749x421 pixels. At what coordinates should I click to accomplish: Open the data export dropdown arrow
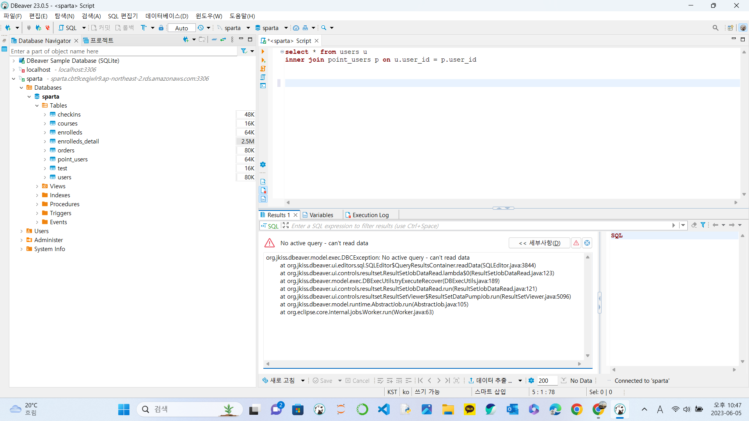tap(520, 380)
